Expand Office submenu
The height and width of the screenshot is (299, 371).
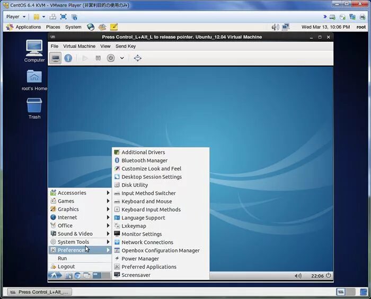pyautogui.click(x=80, y=225)
